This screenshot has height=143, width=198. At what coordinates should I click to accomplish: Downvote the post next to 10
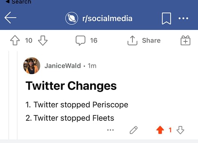[x=43, y=40]
